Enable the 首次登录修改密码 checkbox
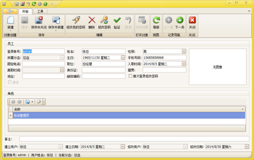The image size is (254, 160). (x=130, y=76)
